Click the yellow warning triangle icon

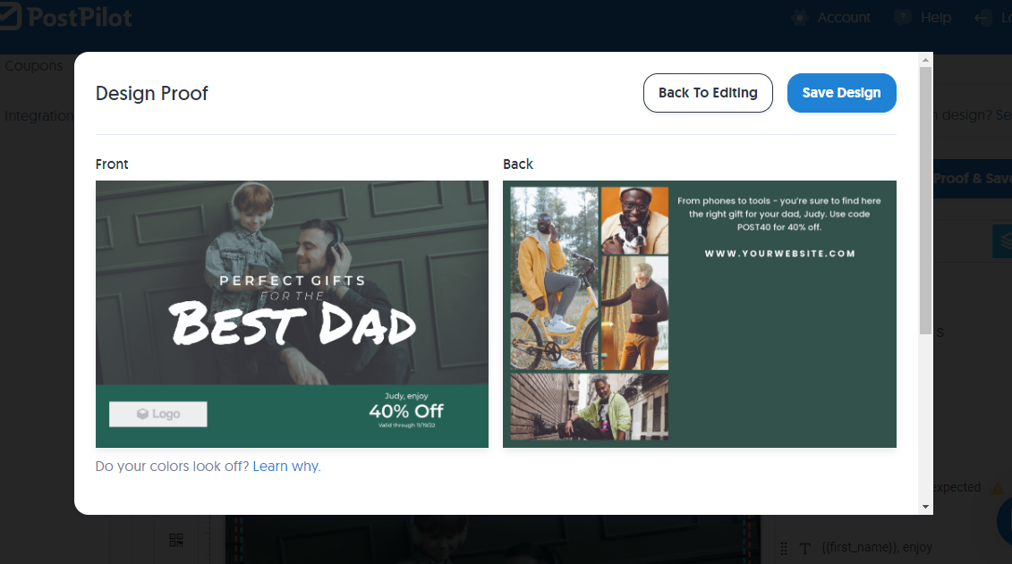pos(998,489)
